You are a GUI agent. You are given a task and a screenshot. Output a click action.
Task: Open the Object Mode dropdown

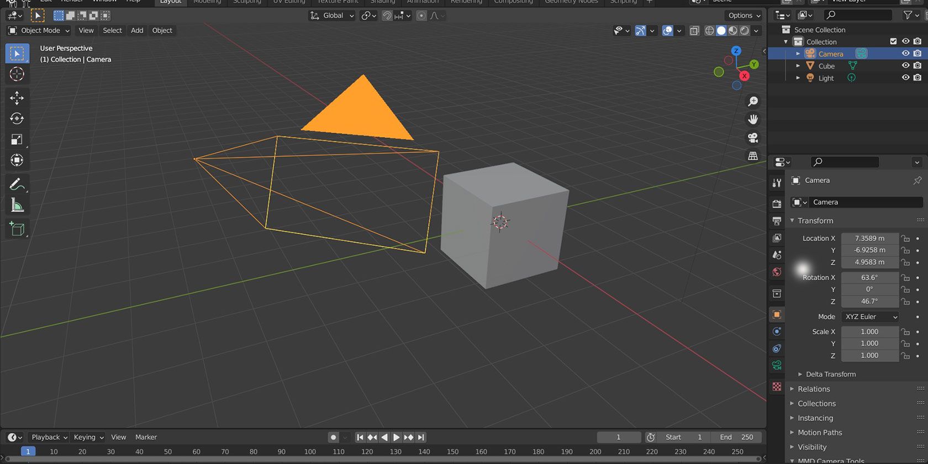tap(39, 30)
